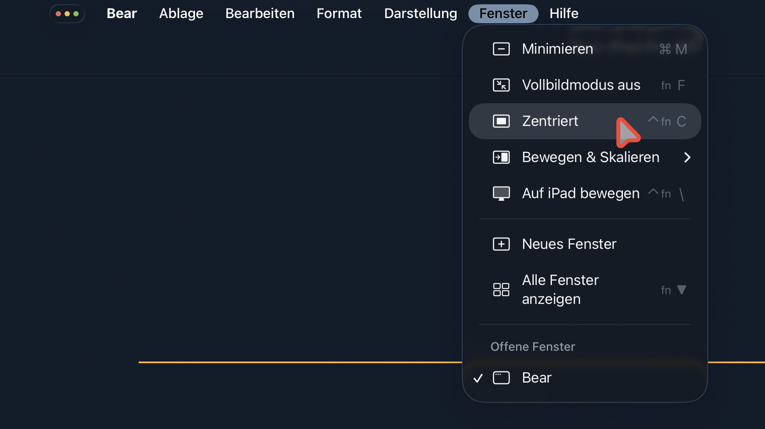The width and height of the screenshot is (765, 429).
Task: Choose Neues Fenster from the menu
Action: (569, 244)
